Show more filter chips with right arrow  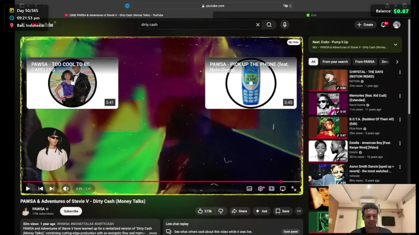coord(397,62)
